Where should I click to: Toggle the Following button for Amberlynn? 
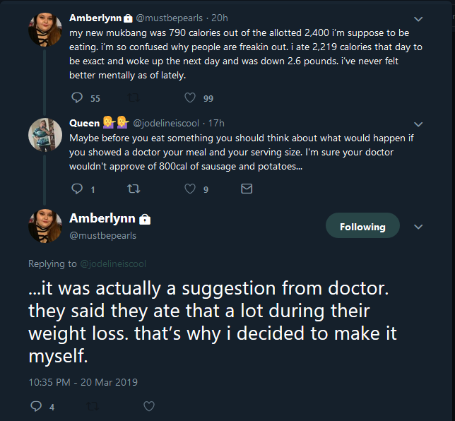pos(362,226)
